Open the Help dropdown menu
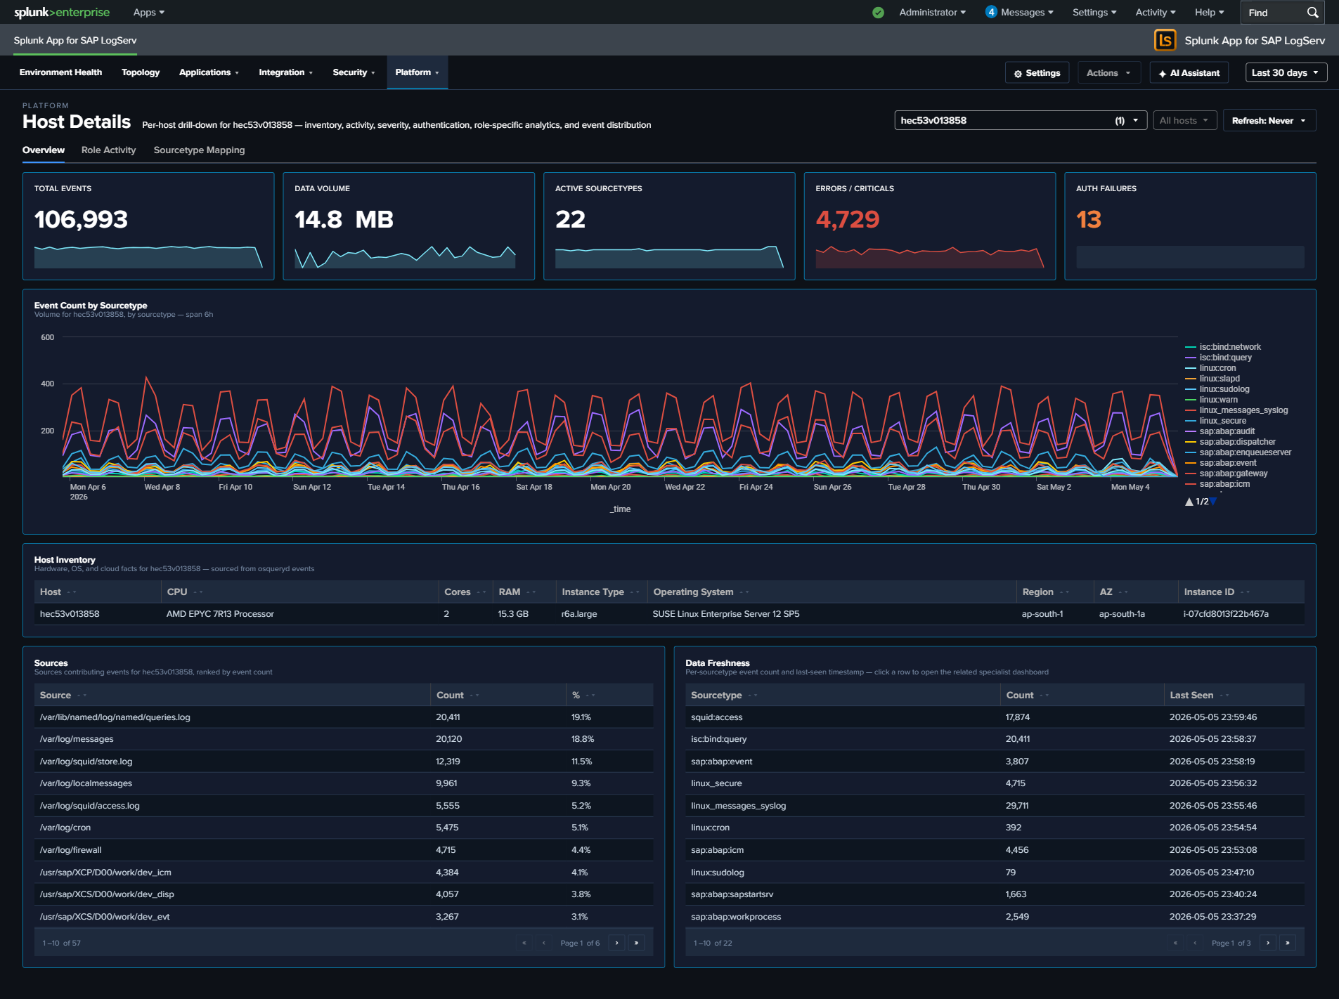 click(x=1209, y=12)
